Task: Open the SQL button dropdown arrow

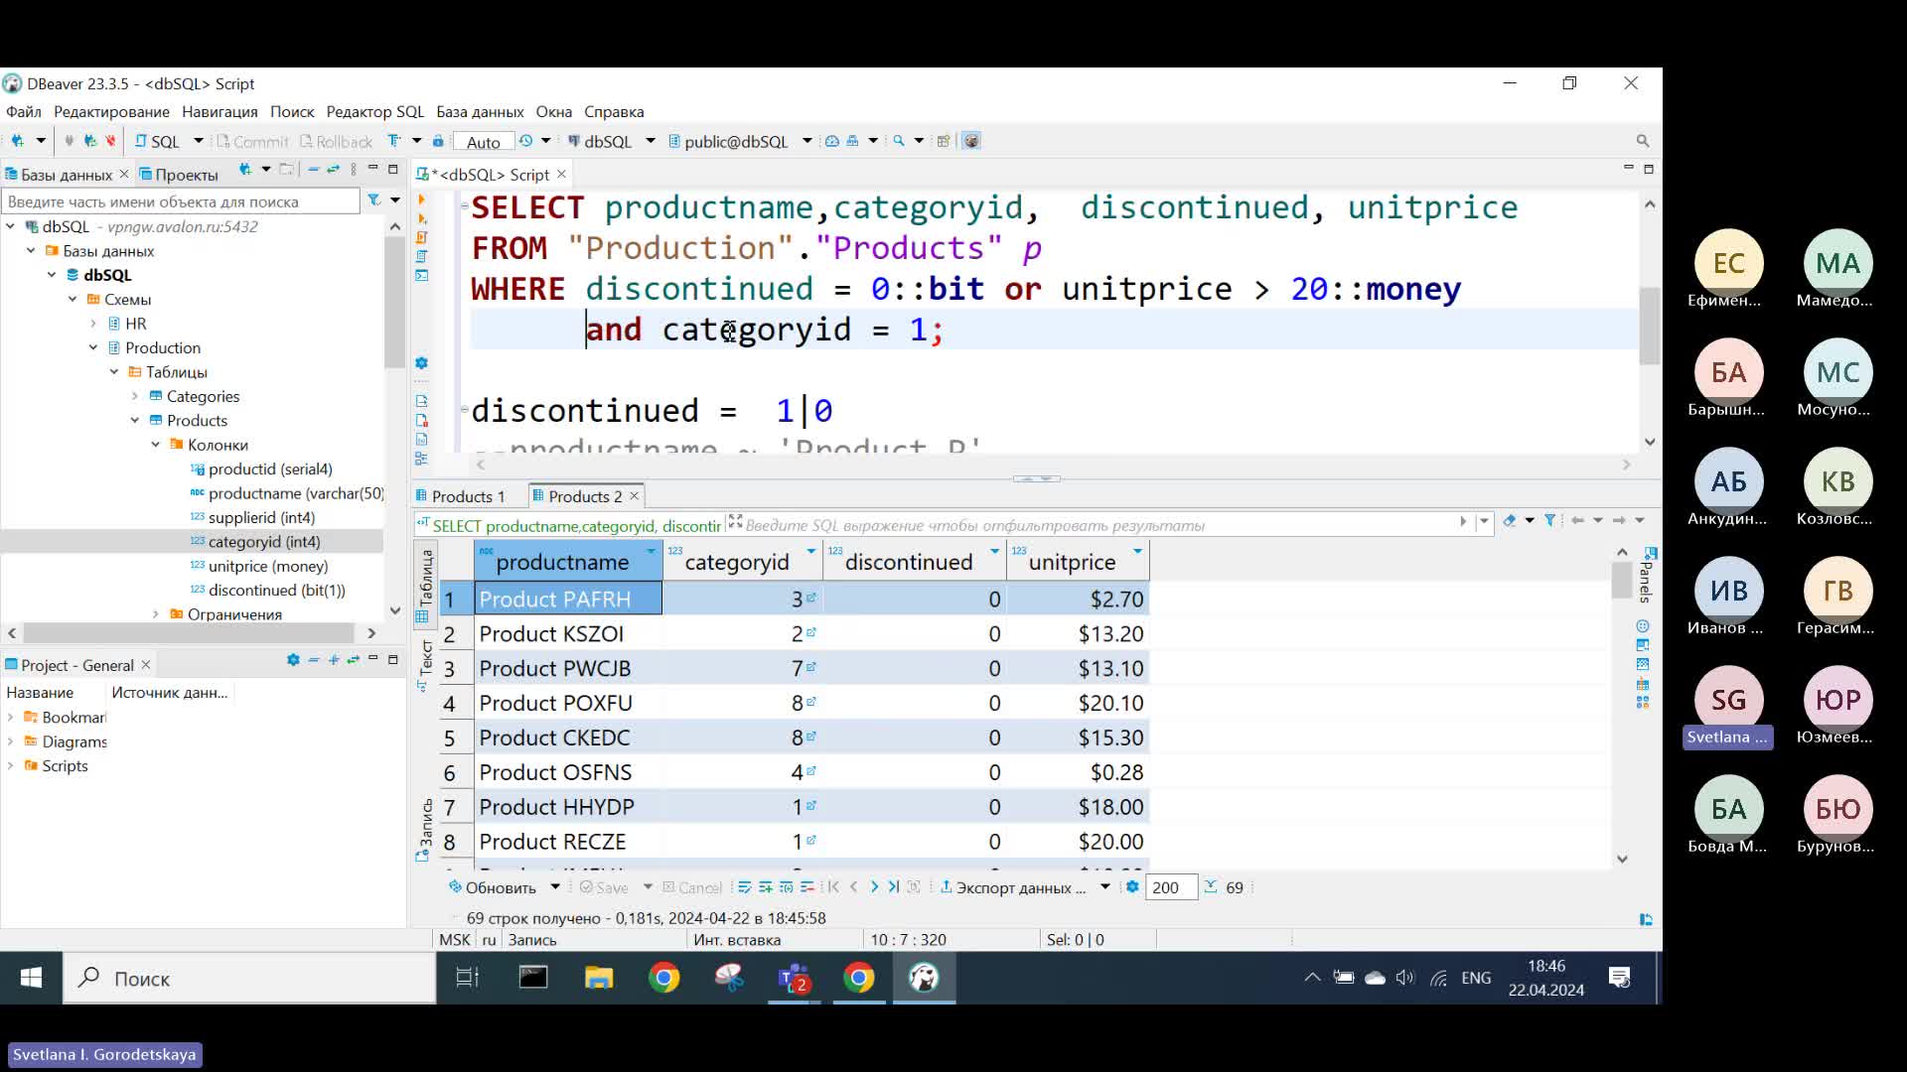Action: tap(199, 141)
